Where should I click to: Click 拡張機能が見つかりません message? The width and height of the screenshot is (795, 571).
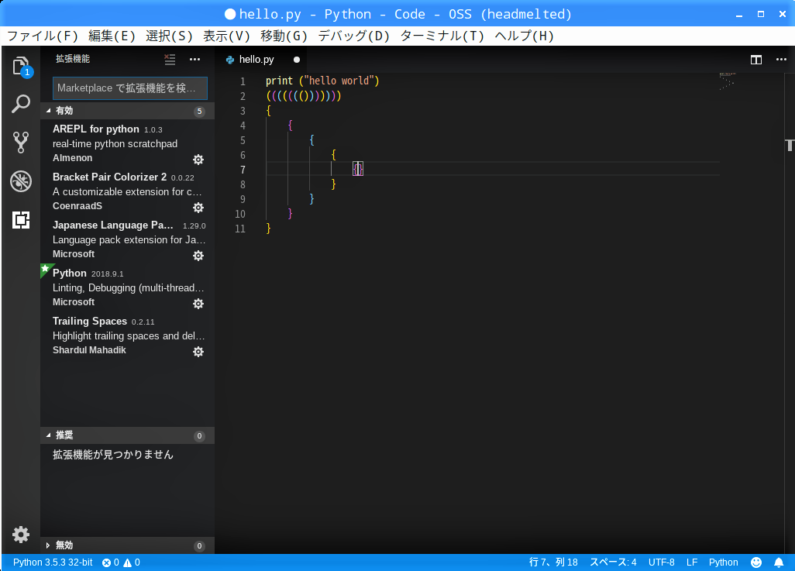pos(113,455)
